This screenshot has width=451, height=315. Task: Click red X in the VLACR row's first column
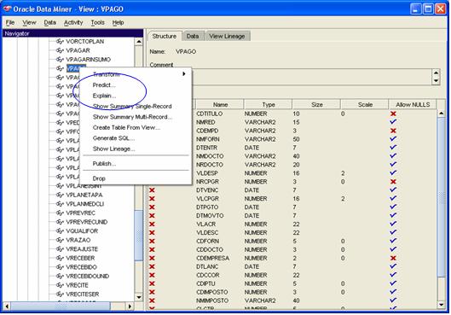coord(152,224)
